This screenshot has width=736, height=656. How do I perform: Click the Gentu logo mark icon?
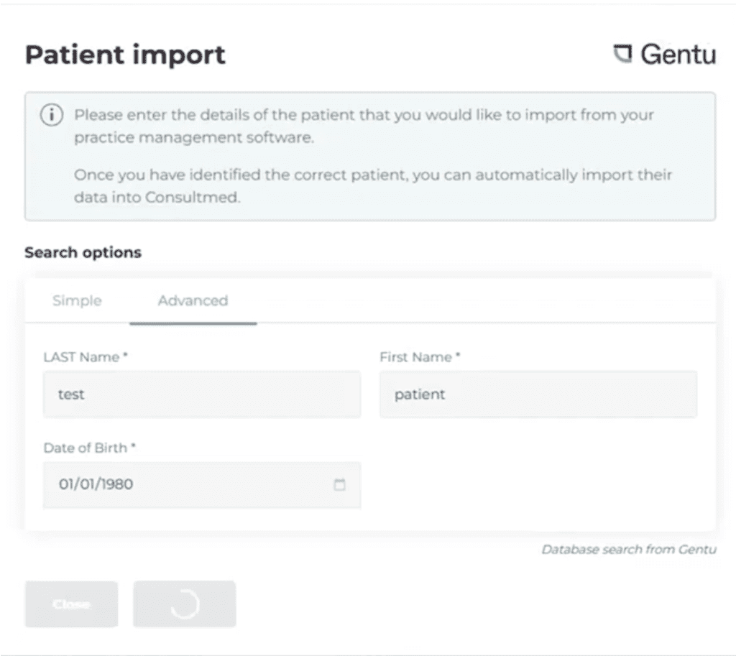pyautogui.click(x=623, y=53)
